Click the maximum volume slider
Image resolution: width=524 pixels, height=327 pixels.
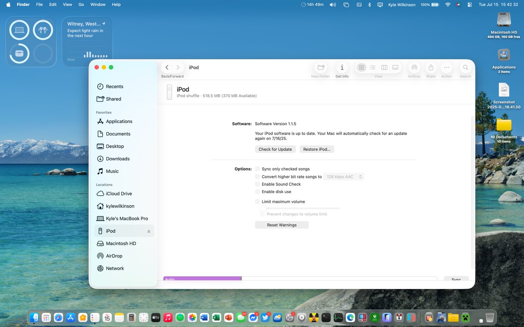pyautogui.click(x=300, y=208)
